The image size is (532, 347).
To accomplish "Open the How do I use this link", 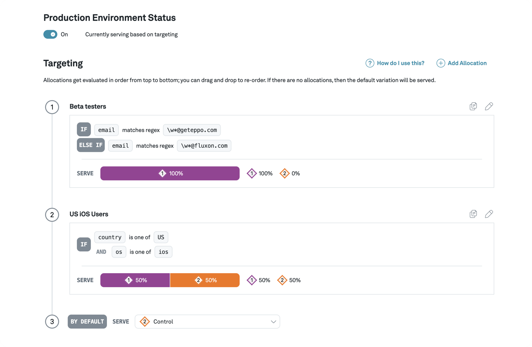I will [400, 63].
